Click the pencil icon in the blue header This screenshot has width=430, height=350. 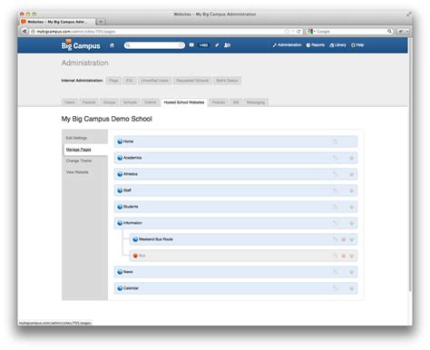217,45
